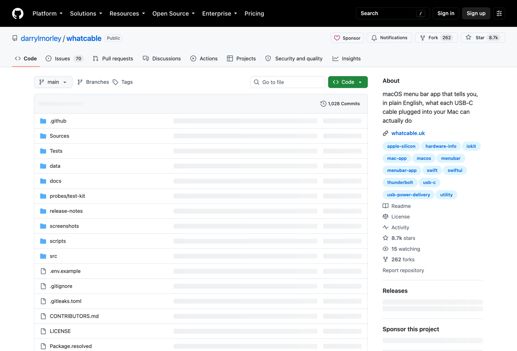Expand the Platform menu in the header
Screen dimensions: 517x351
pyautogui.click(x=48, y=13)
